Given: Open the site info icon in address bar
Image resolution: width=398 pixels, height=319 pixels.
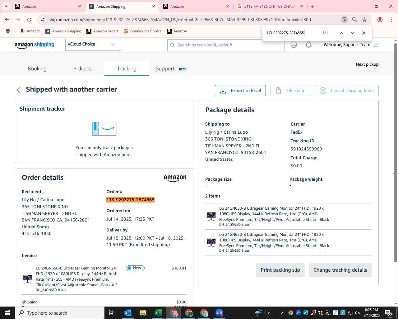Looking at the screenshot, I should coord(43,20).
